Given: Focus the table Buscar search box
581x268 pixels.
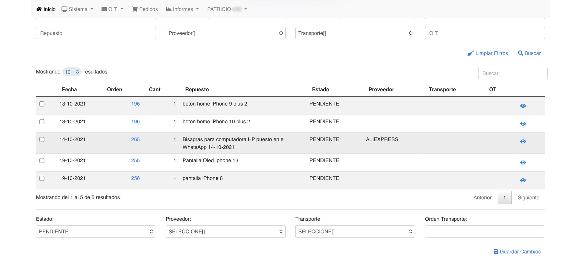Looking at the screenshot, I should point(513,73).
